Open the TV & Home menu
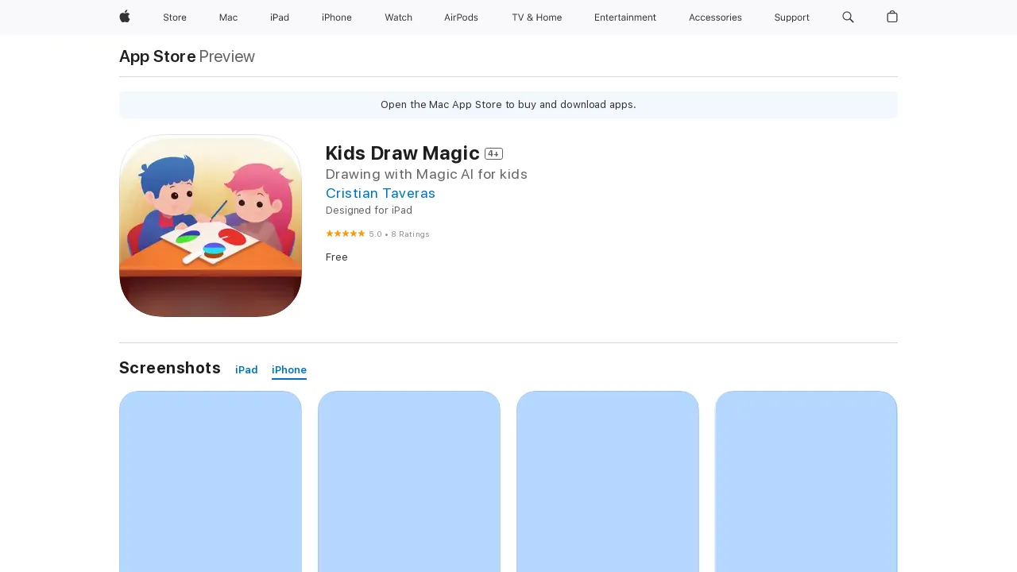 click(x=536, y=17)
